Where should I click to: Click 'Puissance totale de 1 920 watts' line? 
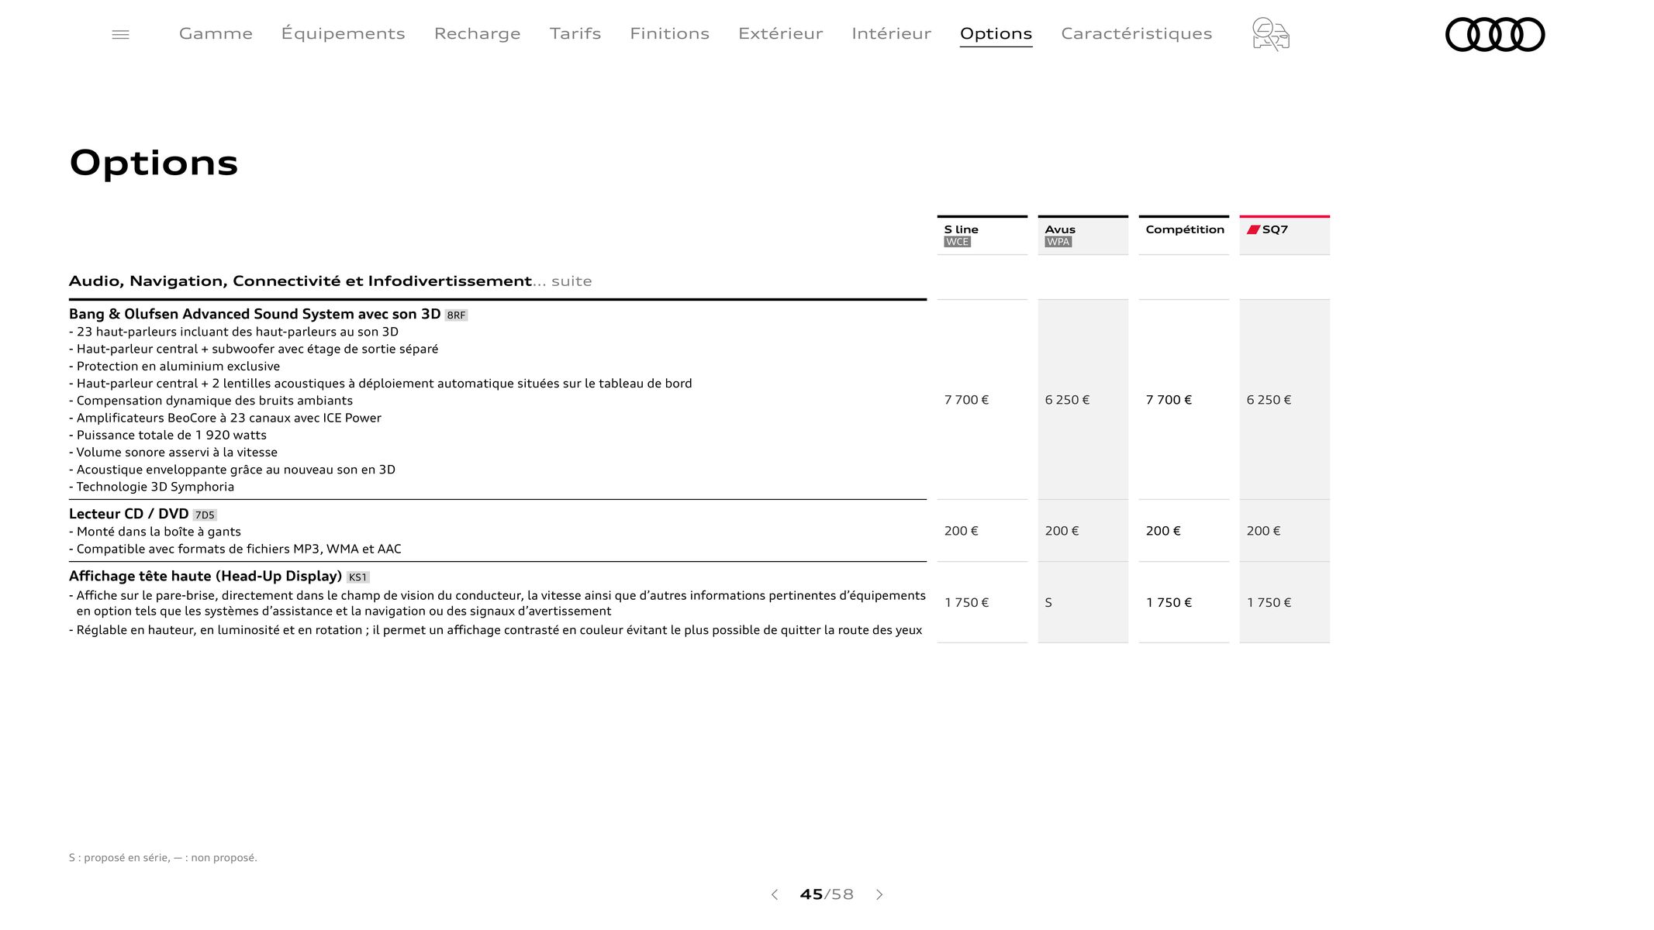pos(167,435)
